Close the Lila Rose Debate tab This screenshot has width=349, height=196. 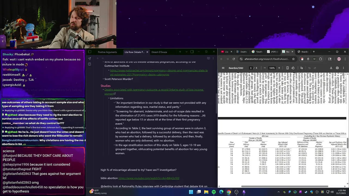147,52
